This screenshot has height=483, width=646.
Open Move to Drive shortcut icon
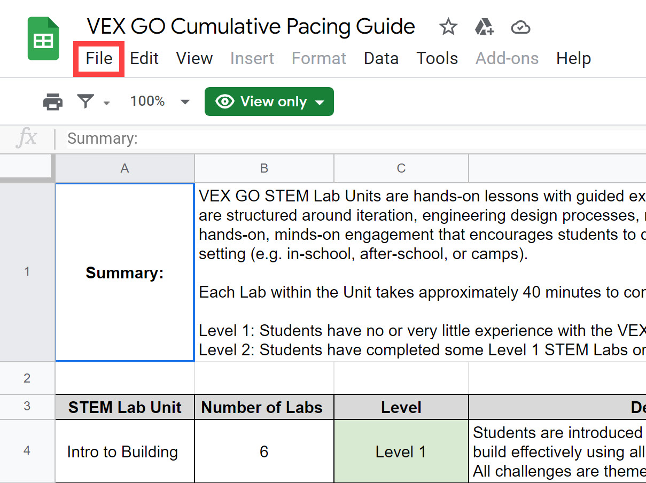click(x=484, y=27)
